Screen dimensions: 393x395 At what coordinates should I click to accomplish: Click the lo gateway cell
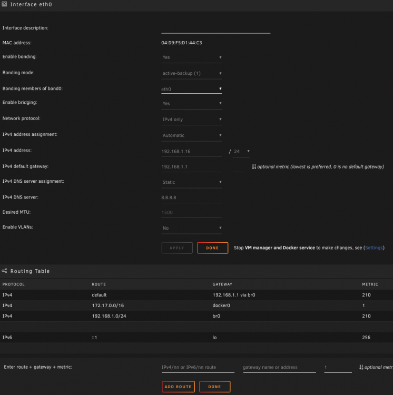point(214,337)
